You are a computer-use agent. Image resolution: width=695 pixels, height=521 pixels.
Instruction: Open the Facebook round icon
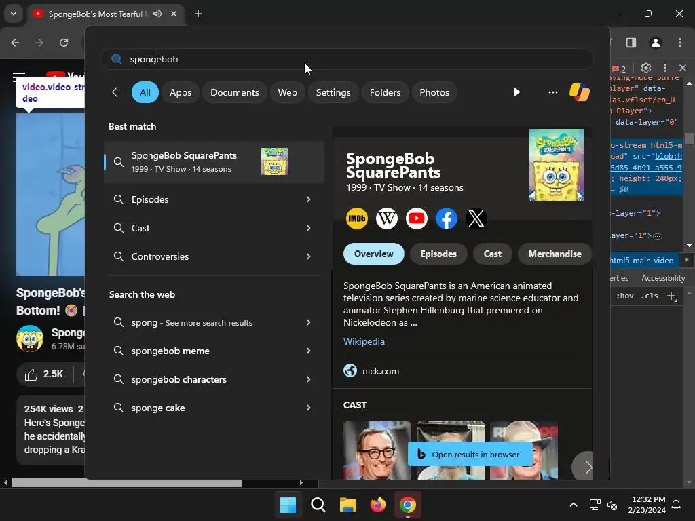[447, 218]
